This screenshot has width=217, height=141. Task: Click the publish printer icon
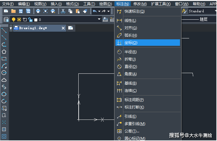(x=53, y=11)
